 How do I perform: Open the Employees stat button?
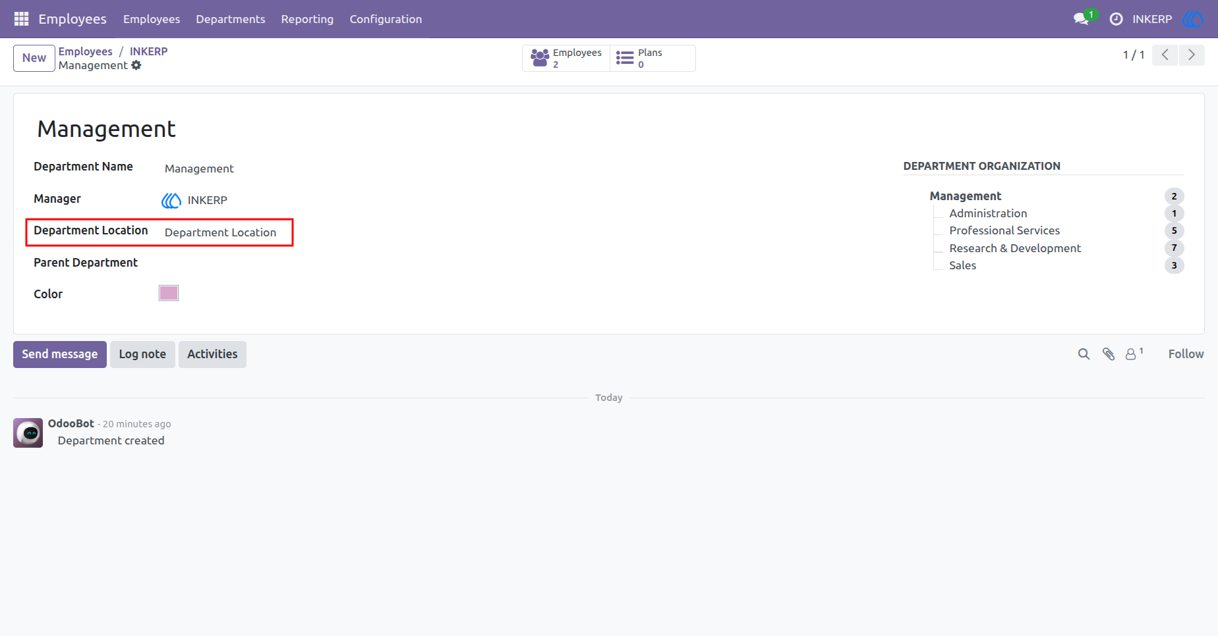pyautogui.click(x=566, y=58)
